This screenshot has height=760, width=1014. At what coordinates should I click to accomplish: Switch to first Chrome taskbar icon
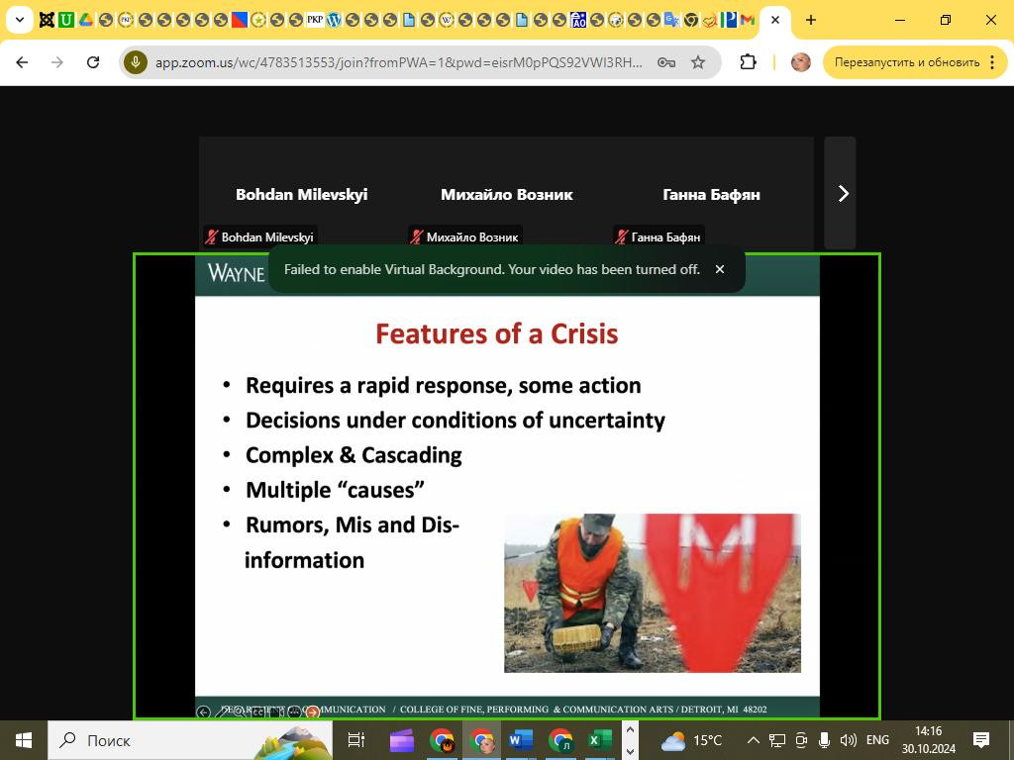tap(442, 740)
